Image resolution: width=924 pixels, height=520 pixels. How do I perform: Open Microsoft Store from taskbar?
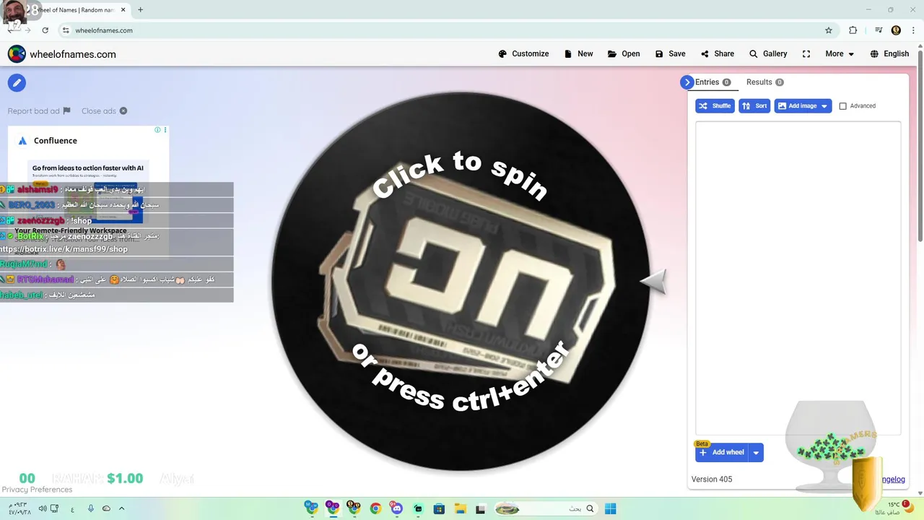click(x=439, y=508)
